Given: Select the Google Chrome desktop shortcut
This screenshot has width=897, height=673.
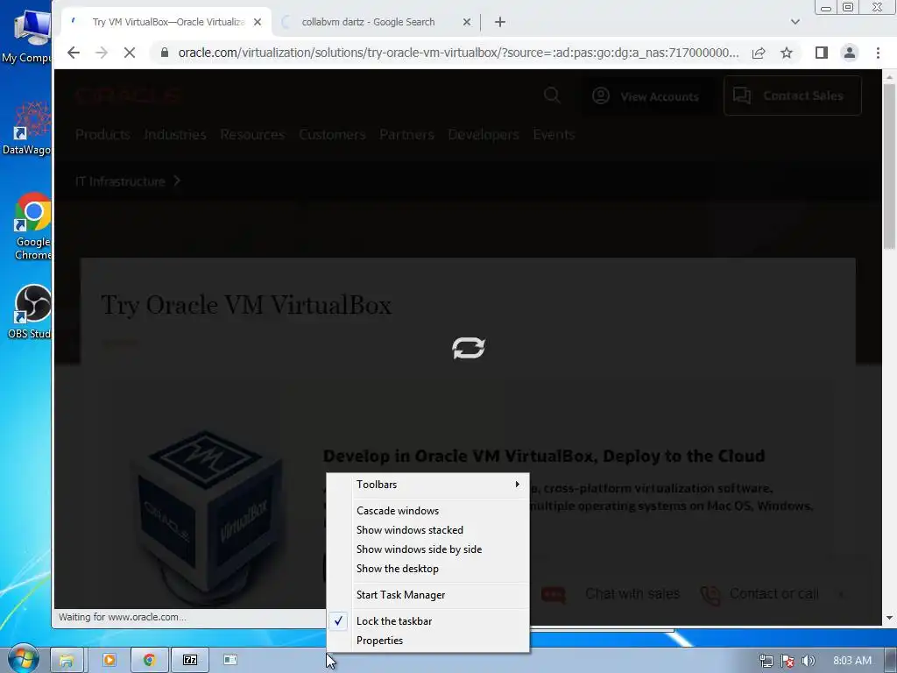Looking at the screenshot, I should [32, 227].
